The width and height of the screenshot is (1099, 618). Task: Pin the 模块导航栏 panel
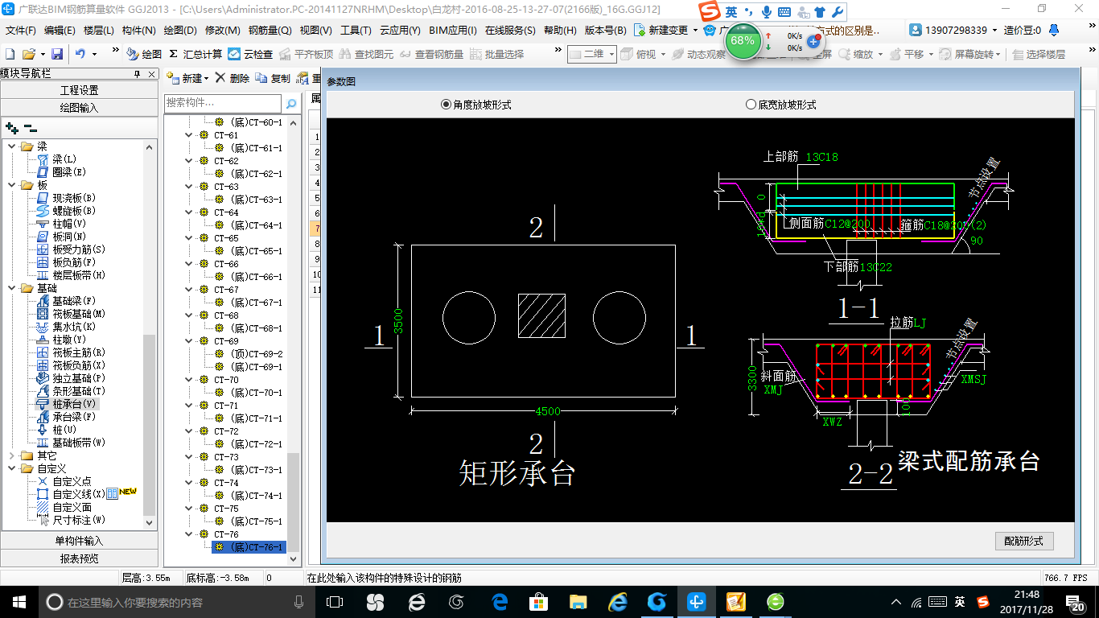[137, 74]
